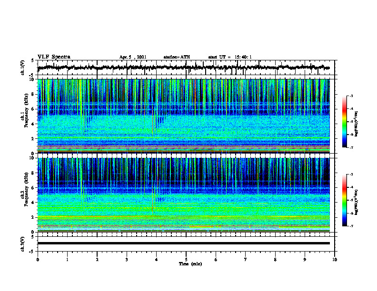The width and height of the screenshot is (377, 291).
Task: Click the ch.1(V) waveform axis label
Action: pos(23,68)
